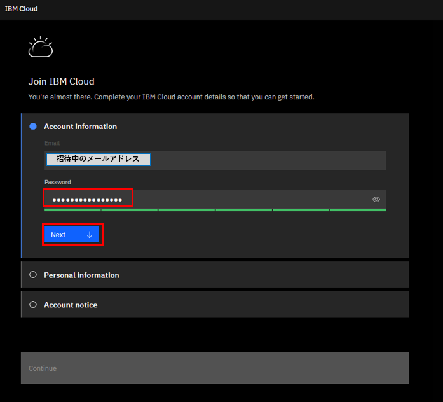Click the Email input field

click(x=215, y=160)
